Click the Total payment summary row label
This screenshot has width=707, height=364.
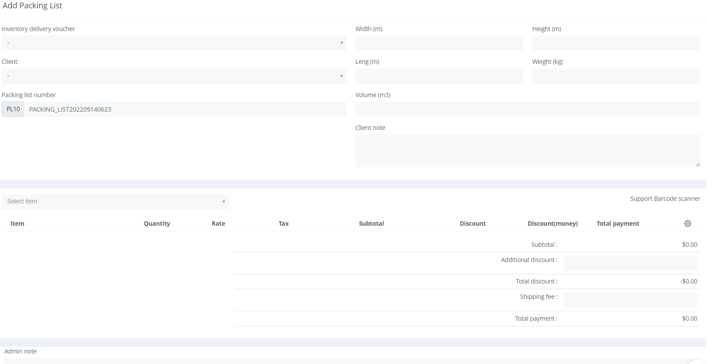536,318
